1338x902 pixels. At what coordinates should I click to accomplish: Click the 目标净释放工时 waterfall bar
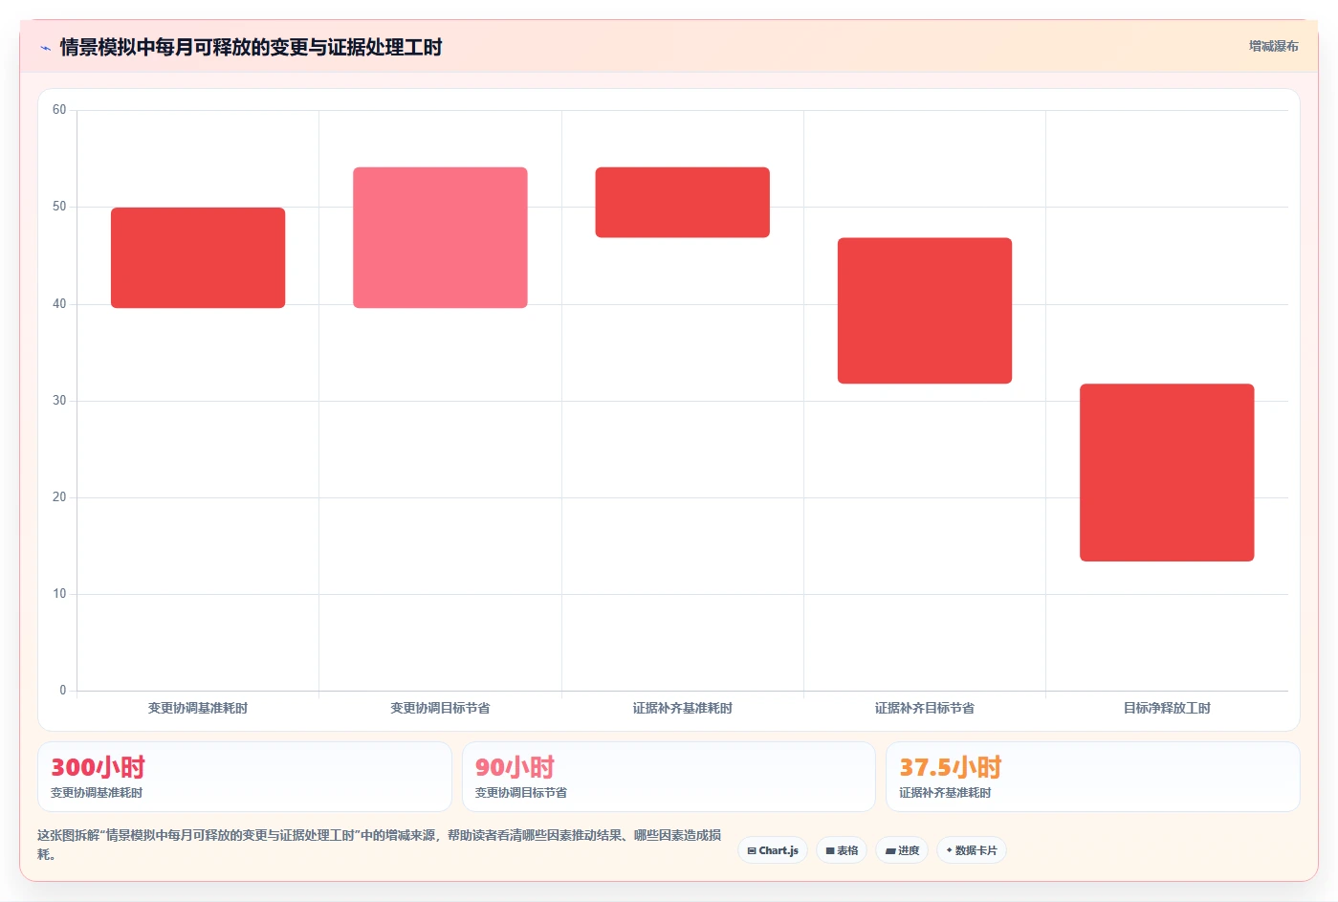(x=1167, y=473)
